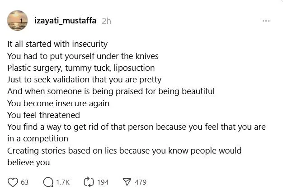Repost using the circular arrows icon
Screen dimensions: 283x190
tap(89, 182)
